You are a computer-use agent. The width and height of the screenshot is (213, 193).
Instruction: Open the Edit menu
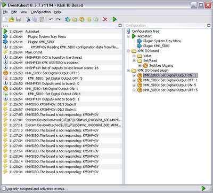tap(14, 12)
